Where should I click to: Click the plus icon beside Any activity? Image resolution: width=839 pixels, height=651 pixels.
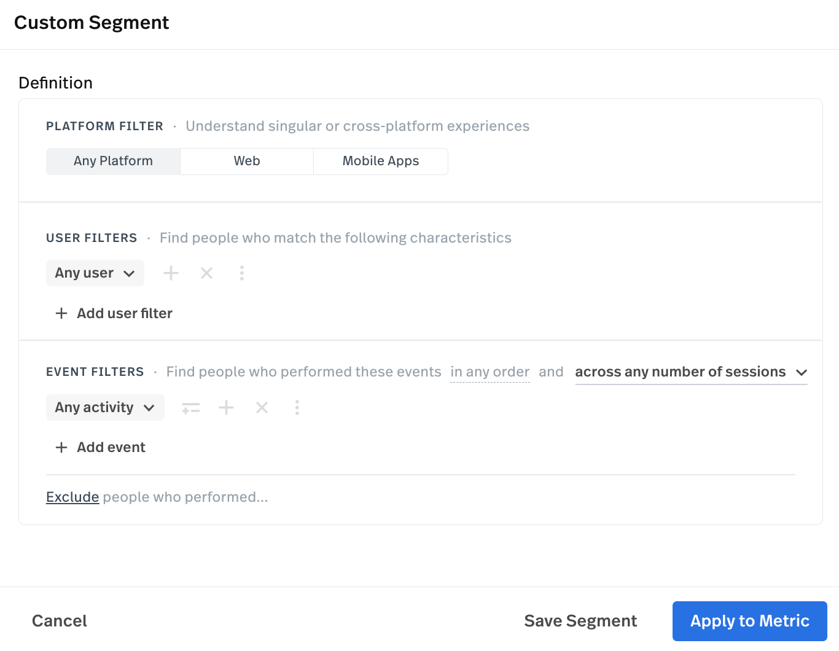pos(226,407)
